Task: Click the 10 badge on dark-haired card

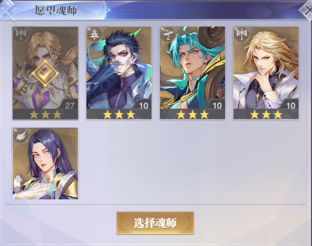Action: [x=143, y=106]
